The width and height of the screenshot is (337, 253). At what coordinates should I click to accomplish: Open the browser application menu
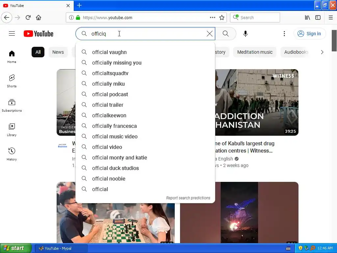[x=331, y=17]
